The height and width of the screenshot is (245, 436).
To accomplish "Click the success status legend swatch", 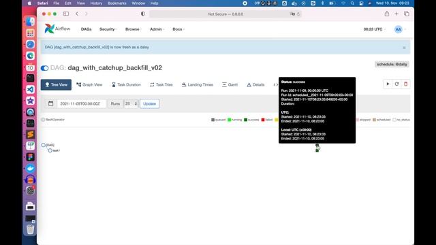I will (x=245, y=120).
